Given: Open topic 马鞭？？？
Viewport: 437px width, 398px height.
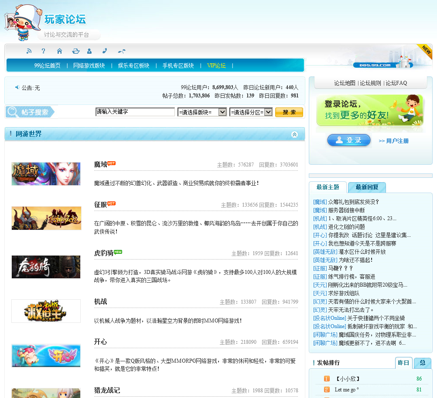Looking at the screenshot, I should [x=340, y=269].
